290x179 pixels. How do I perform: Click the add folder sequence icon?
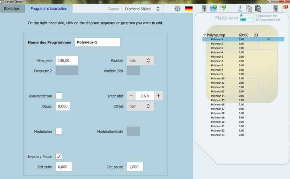click(213, 8)
